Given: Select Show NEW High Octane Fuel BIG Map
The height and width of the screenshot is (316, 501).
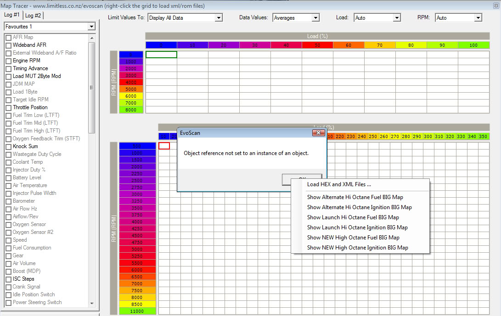Looking at the screenshot, I should pos(353,238).
